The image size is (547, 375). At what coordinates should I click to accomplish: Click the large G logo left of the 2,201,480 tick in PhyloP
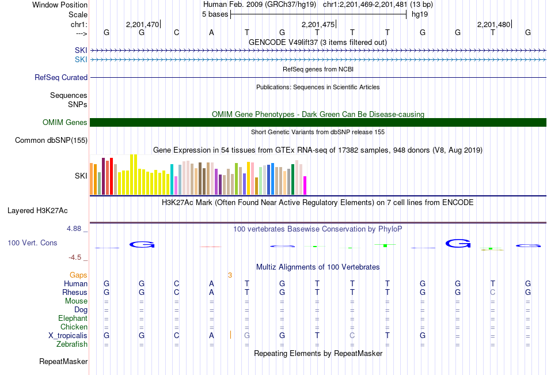[458, 244]
